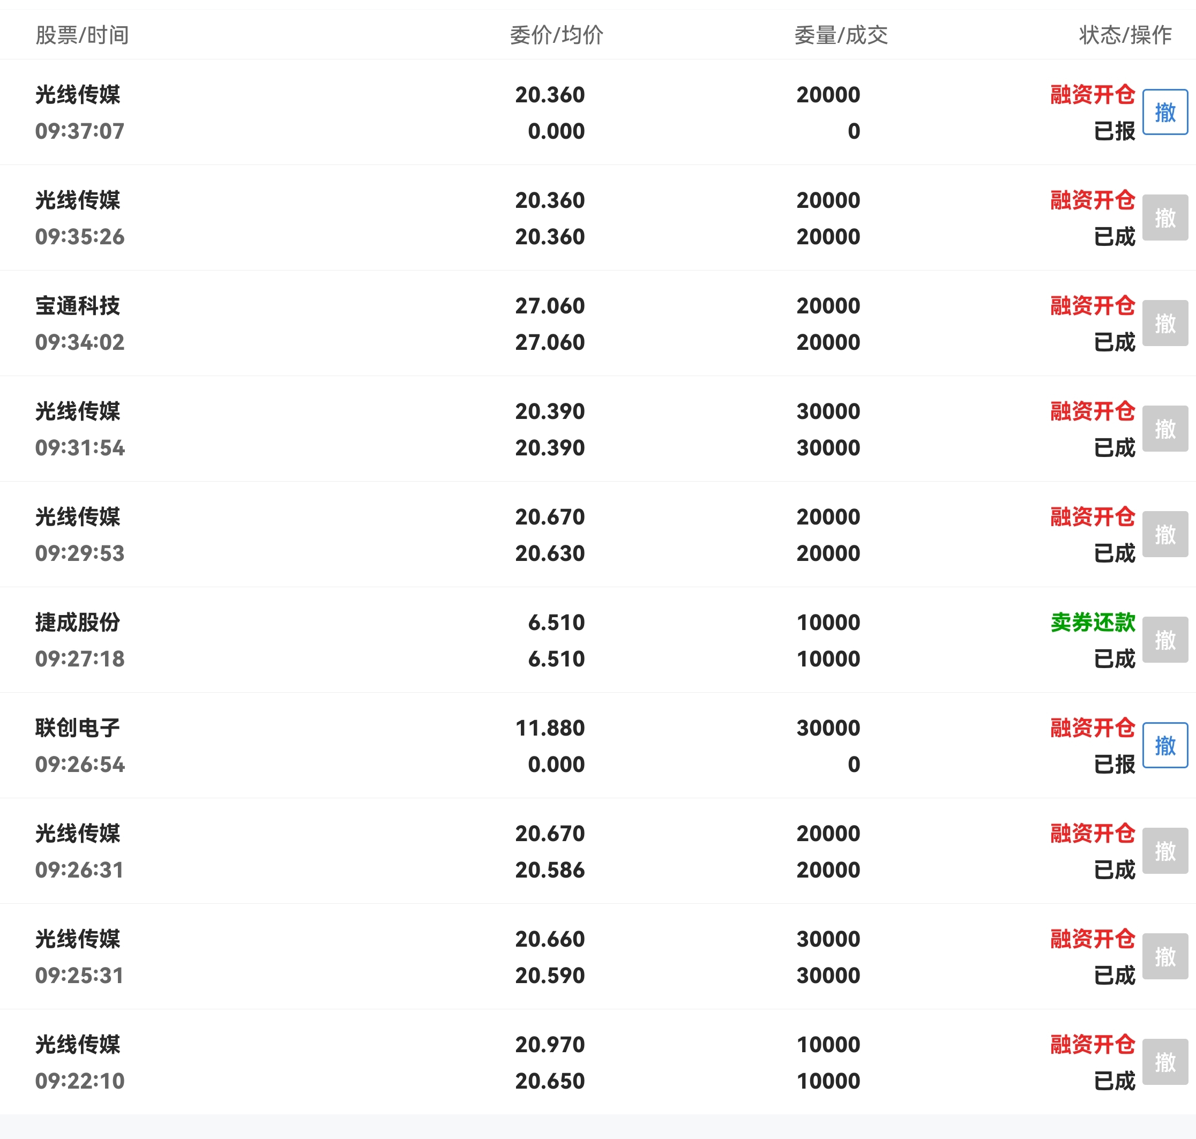
Task: Click 撤 button on 宝通科技 09:34:02 row
Action: coord(1165,323)
